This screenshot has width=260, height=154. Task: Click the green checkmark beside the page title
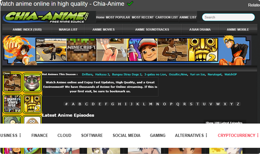(130, 3)
